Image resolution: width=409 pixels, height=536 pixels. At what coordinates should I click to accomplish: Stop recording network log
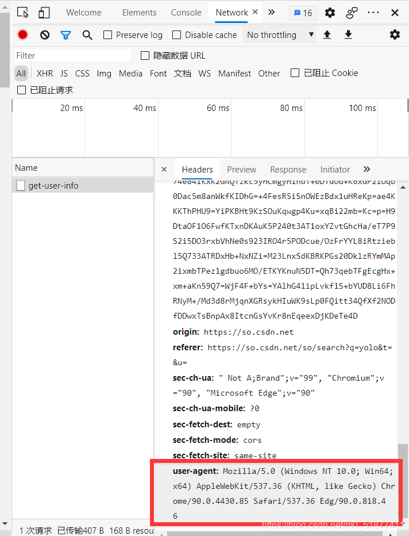coord(23,35)
